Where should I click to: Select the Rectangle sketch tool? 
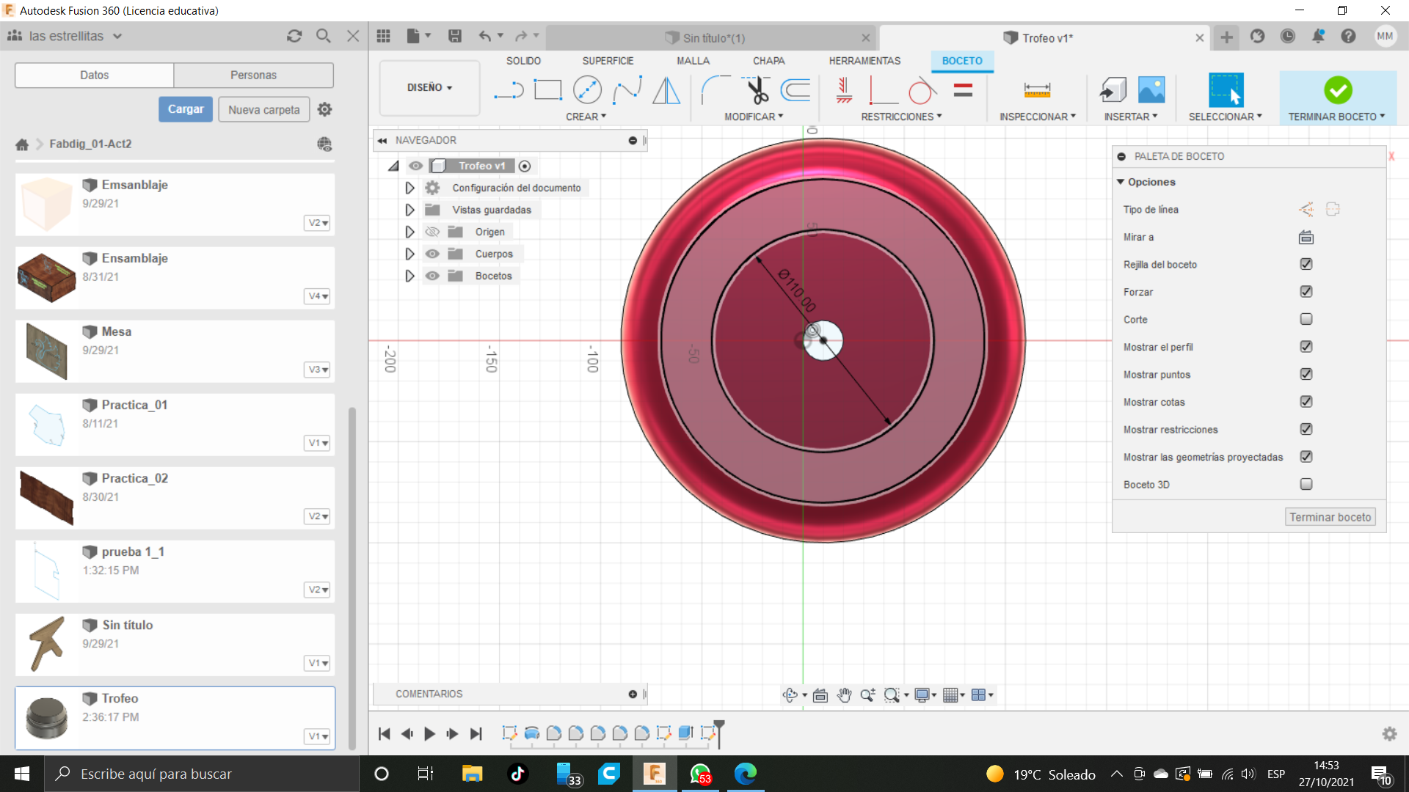(547, 90)
